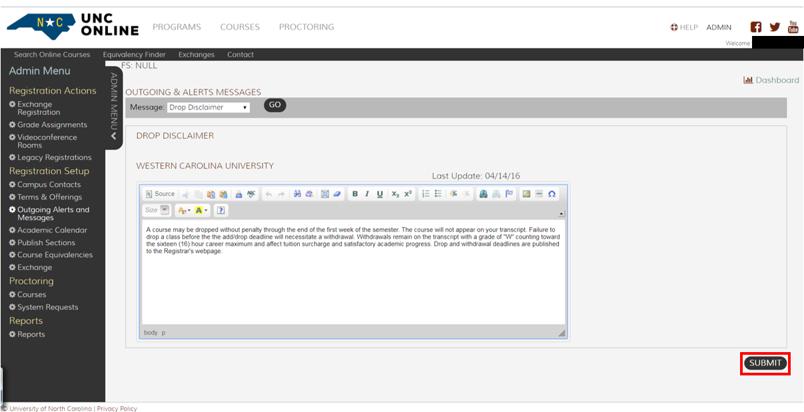Image resolution: width=804 pixels, height=412 pixels.
Task: Click the print icon in editor toolbar
Action: (x=239, y=194)
